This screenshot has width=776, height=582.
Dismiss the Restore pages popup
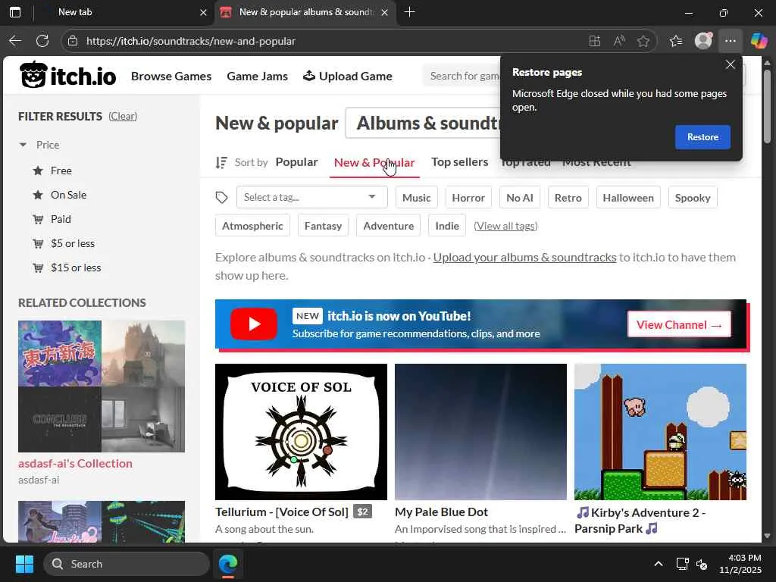coord(730,65)
